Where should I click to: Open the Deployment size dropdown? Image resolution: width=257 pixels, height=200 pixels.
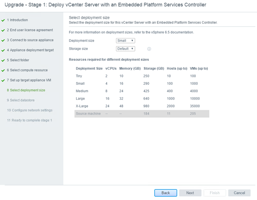point(125,41)
